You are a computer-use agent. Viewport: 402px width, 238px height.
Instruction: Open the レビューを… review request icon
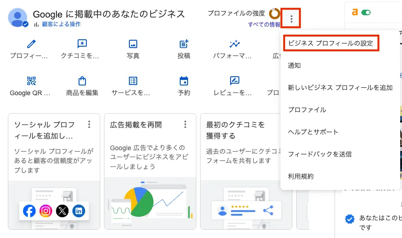[235, 81]
